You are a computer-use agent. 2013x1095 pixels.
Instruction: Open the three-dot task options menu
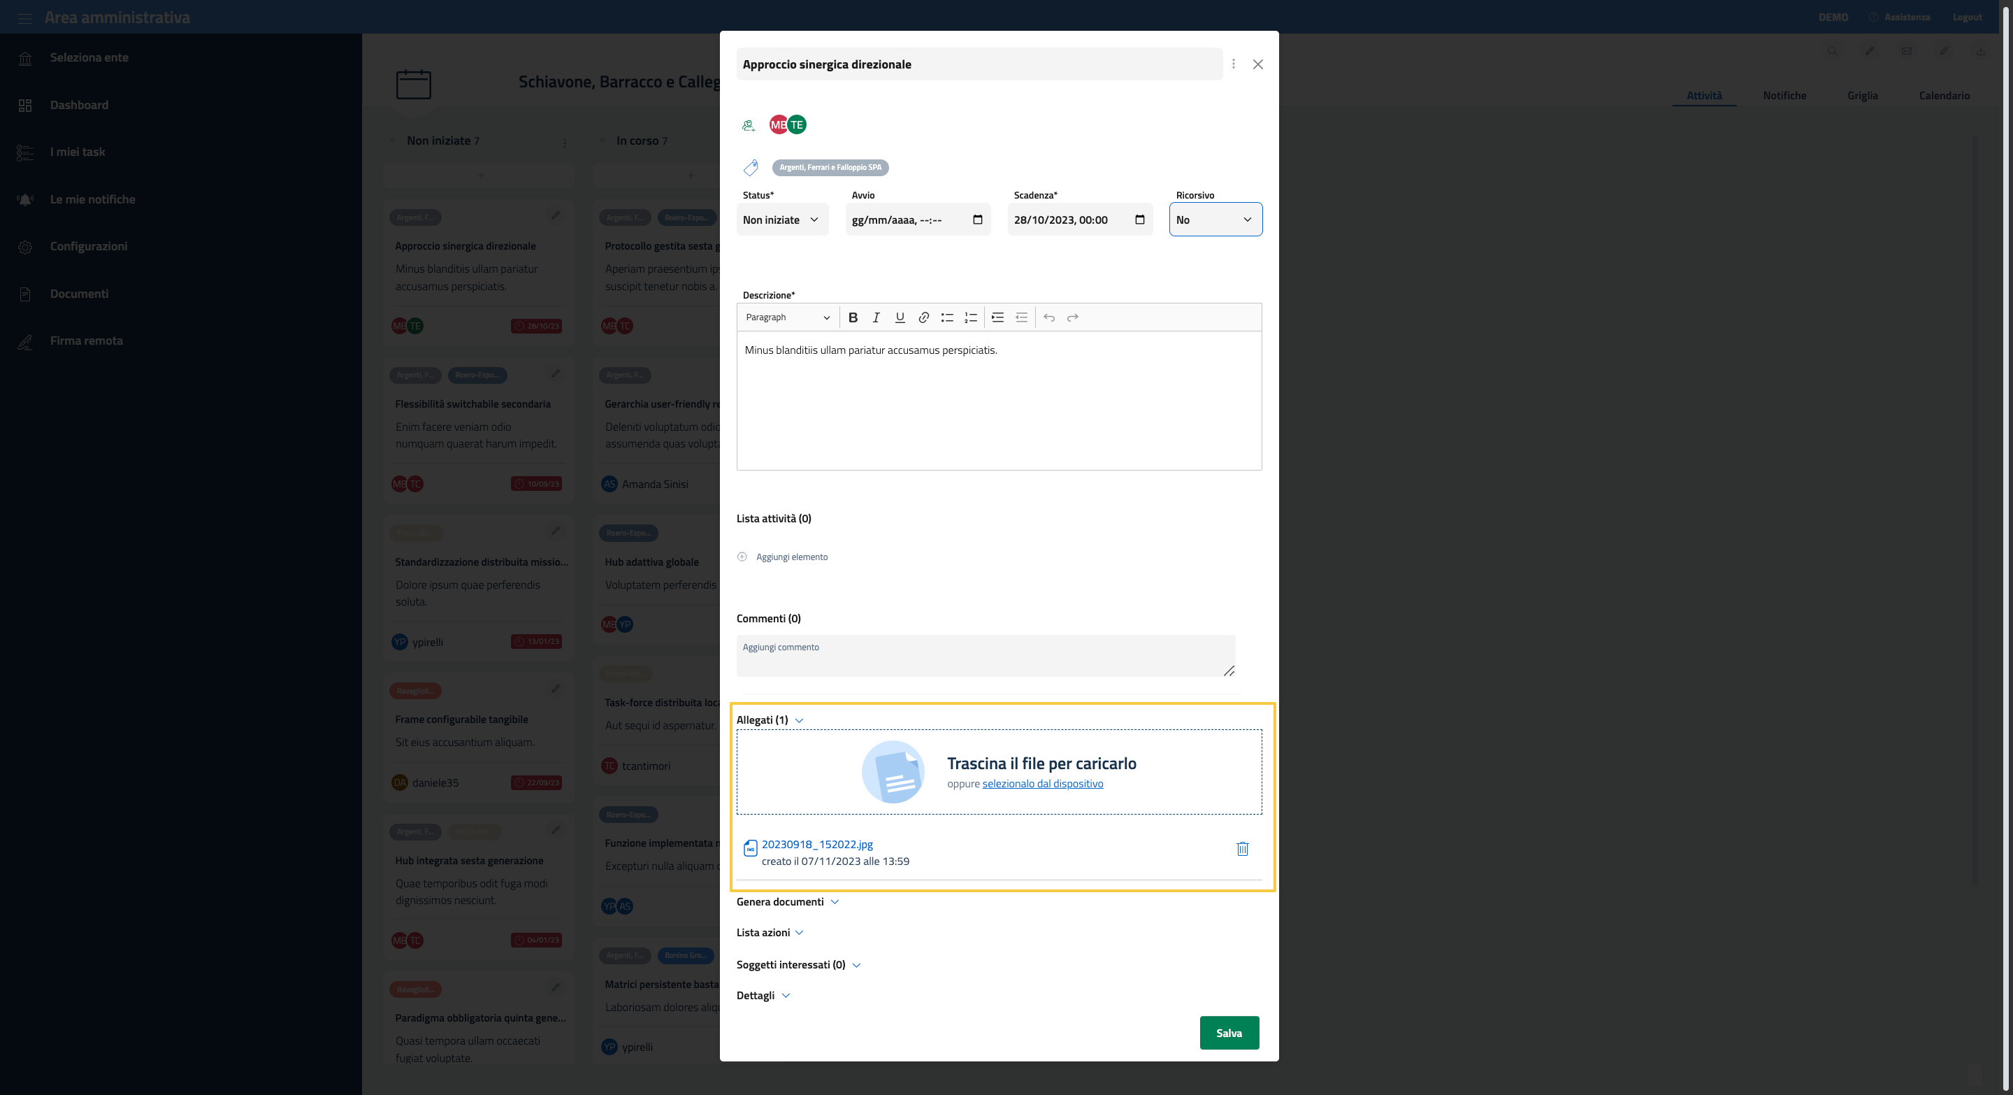[x=1233, y=64]
